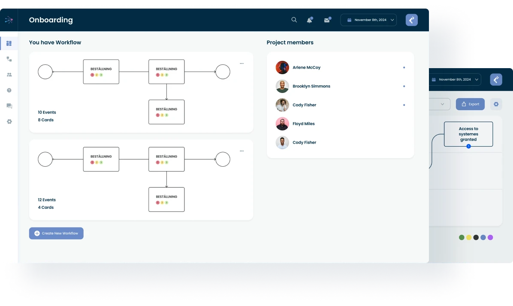Pick the green color swatch
The image size is (513, 306).
click(x=462, y=237)
